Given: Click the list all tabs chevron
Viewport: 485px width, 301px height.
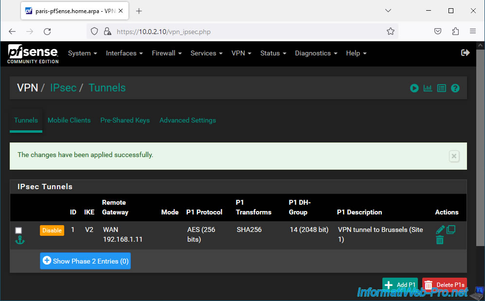Looking at the screenshot, I should pos(388,11).
